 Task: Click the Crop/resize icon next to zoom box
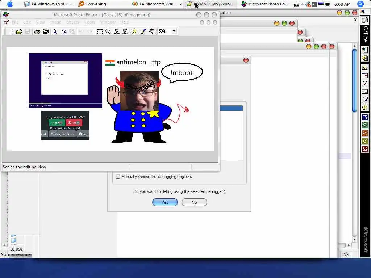(151, 31)
